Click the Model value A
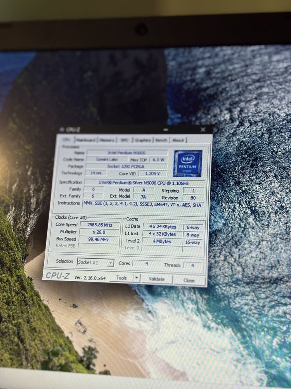This screenshot has height=389, width=291. point(144,190)
